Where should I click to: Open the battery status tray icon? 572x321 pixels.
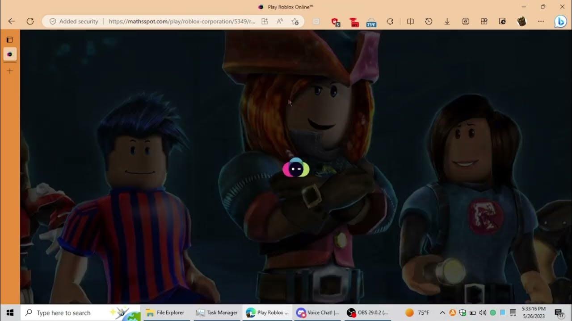(473, 313)
